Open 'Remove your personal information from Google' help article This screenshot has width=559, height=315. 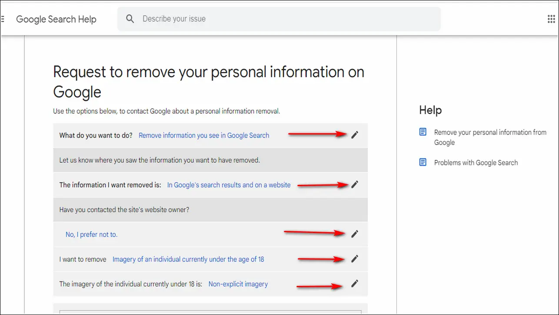(490, 137)
